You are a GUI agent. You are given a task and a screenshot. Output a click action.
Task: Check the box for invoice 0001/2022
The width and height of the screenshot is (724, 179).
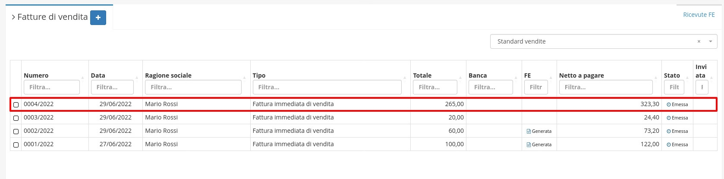pos(16,145)
